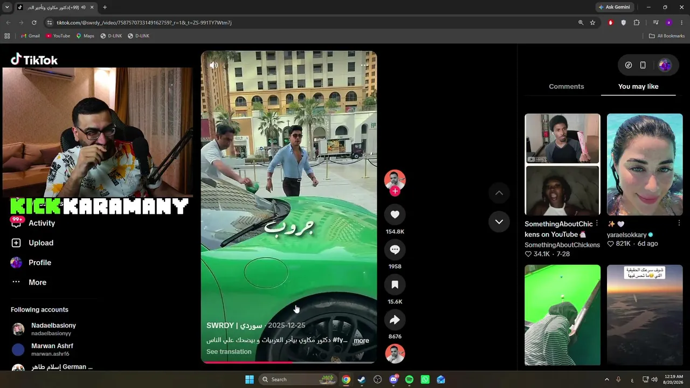Follow the creator with the red plus badge
This screenshot has height=388, width=690.
pyautogui.click(x=395, y=191)
